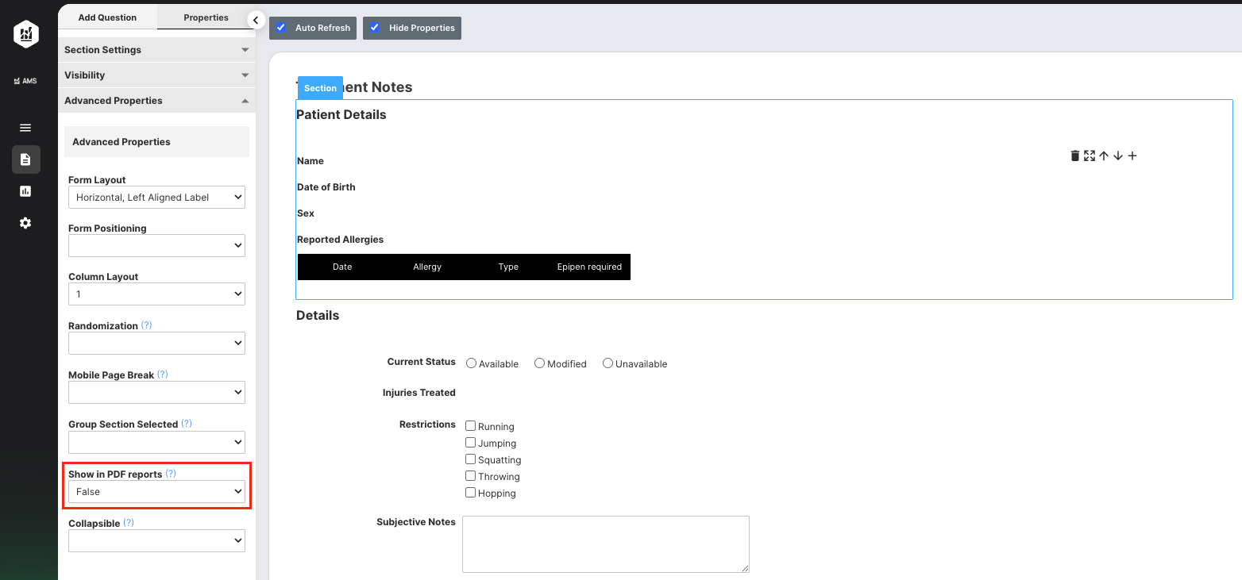
Task: Delete the section with trash icon
Action: tap(1075, 156)
